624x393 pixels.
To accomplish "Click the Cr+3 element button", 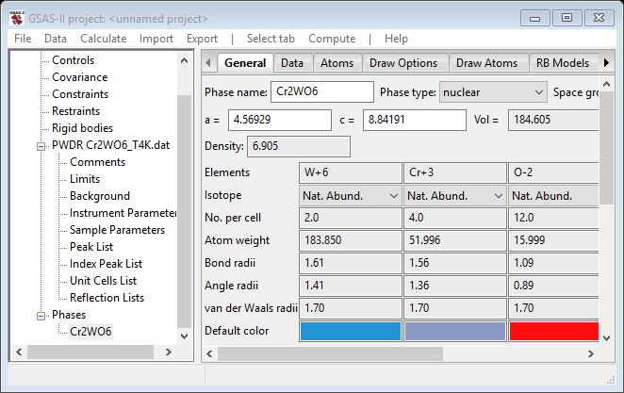I will coord(455,172).
